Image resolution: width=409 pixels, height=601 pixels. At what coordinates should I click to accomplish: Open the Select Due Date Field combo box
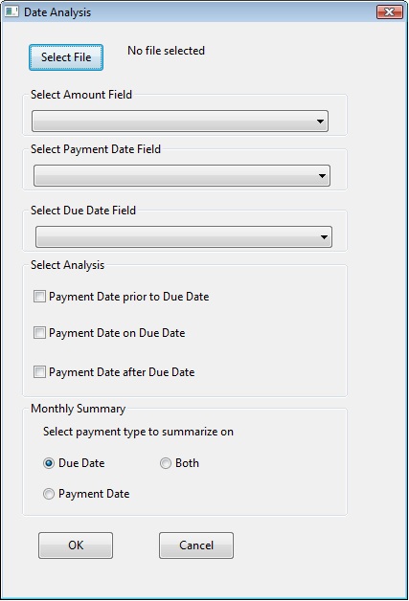coord(184,237)
